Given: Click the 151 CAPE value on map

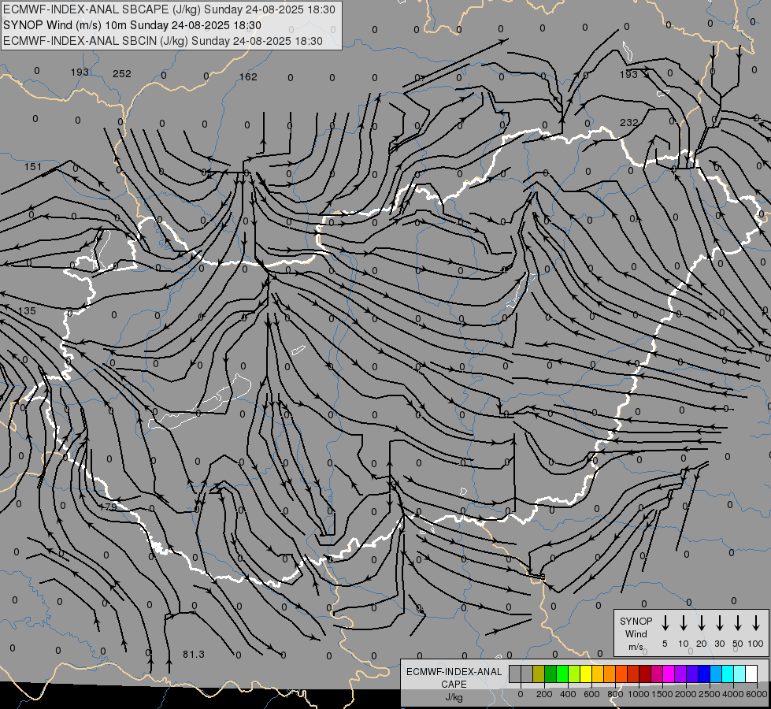Looking at the screenshot, I should tap(33, 167).
